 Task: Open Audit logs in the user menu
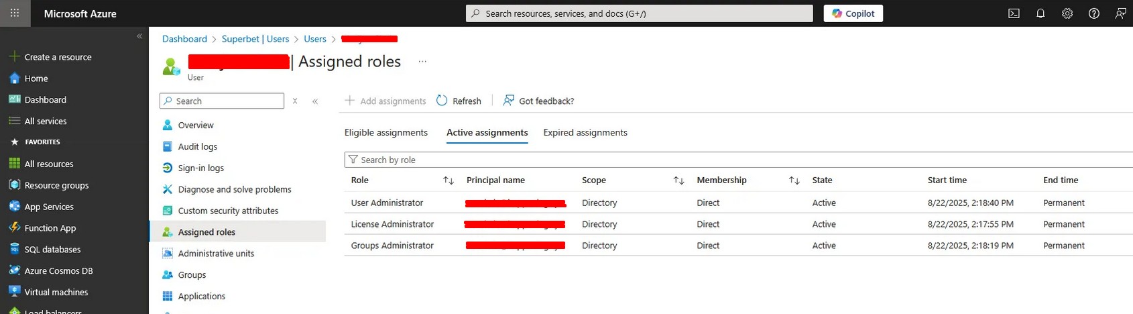coord(197,146)
